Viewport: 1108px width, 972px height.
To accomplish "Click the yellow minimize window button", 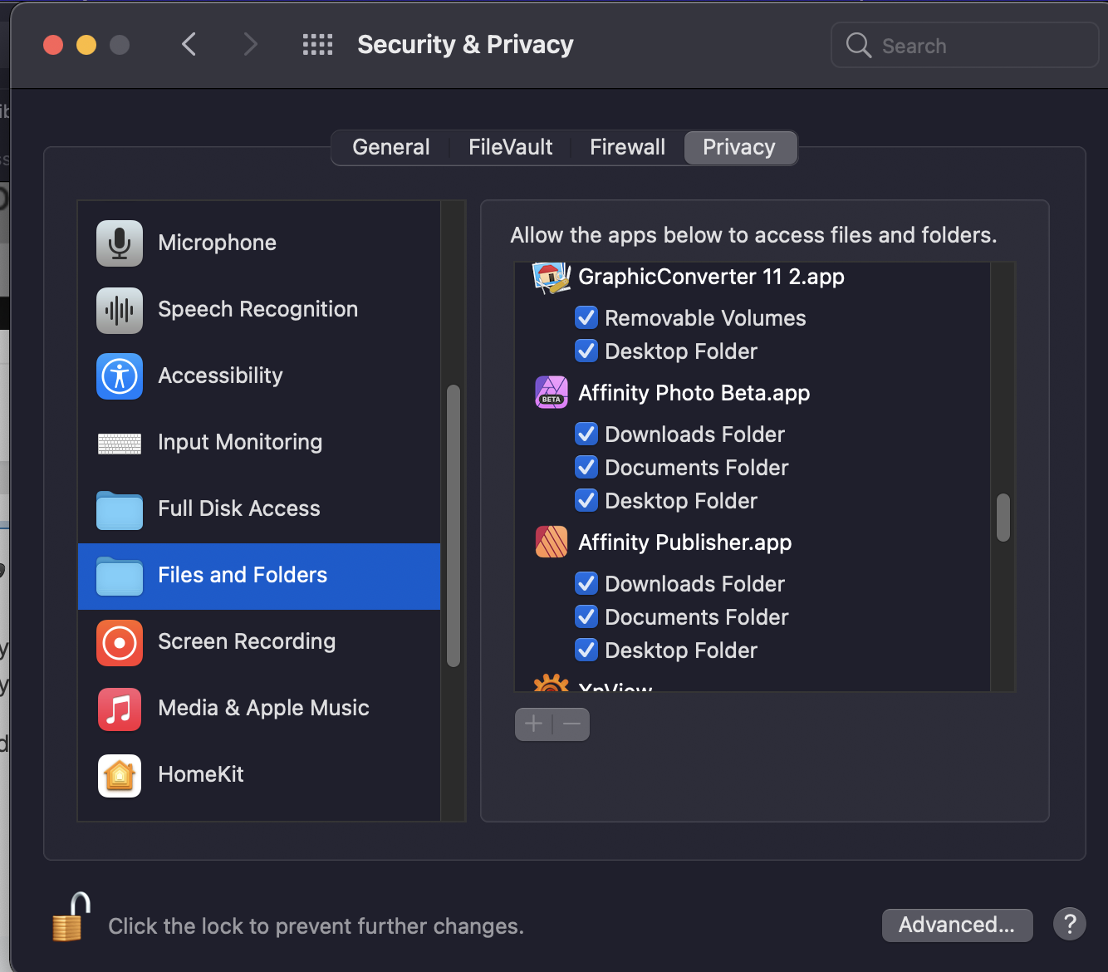I will point(86,45).
